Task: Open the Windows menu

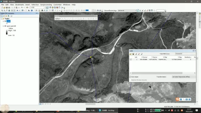Action: tap(66, 5)
